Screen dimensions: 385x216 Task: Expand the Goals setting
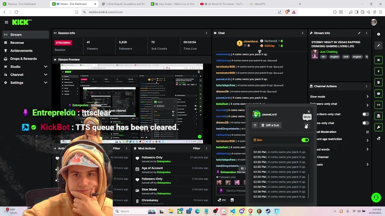tap(367, 164)
